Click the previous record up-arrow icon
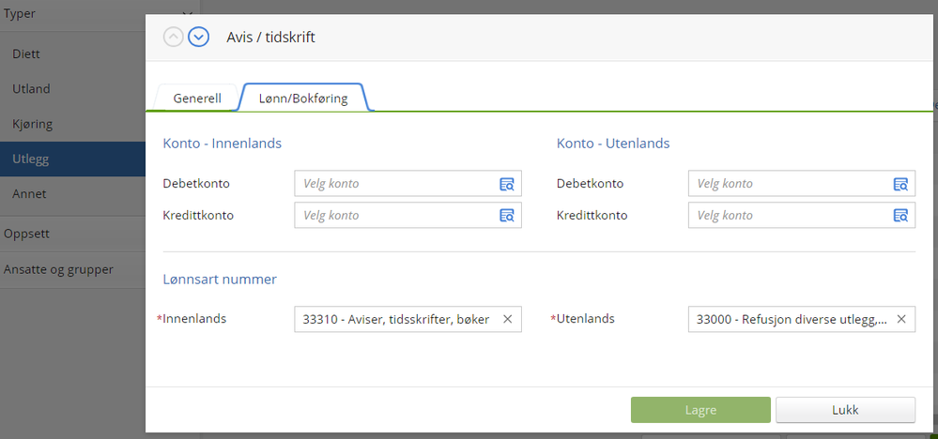This screenshot has width=938, height=439. [174, 37]
